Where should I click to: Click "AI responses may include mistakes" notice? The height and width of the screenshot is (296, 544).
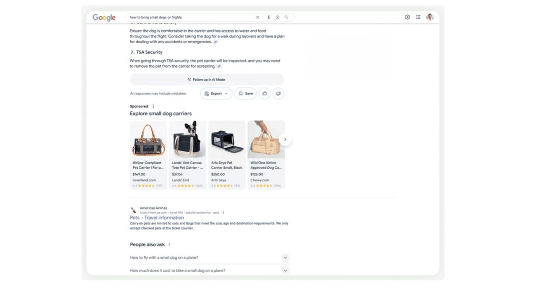coord(158,94)
